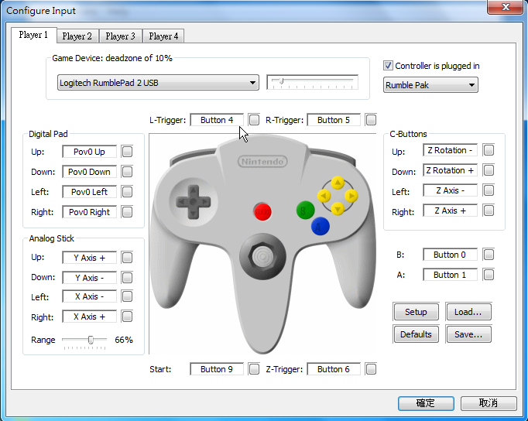Click small button beside C-Buttons Down
Screen dimensions: 528x421
click(x=489, y=170)
